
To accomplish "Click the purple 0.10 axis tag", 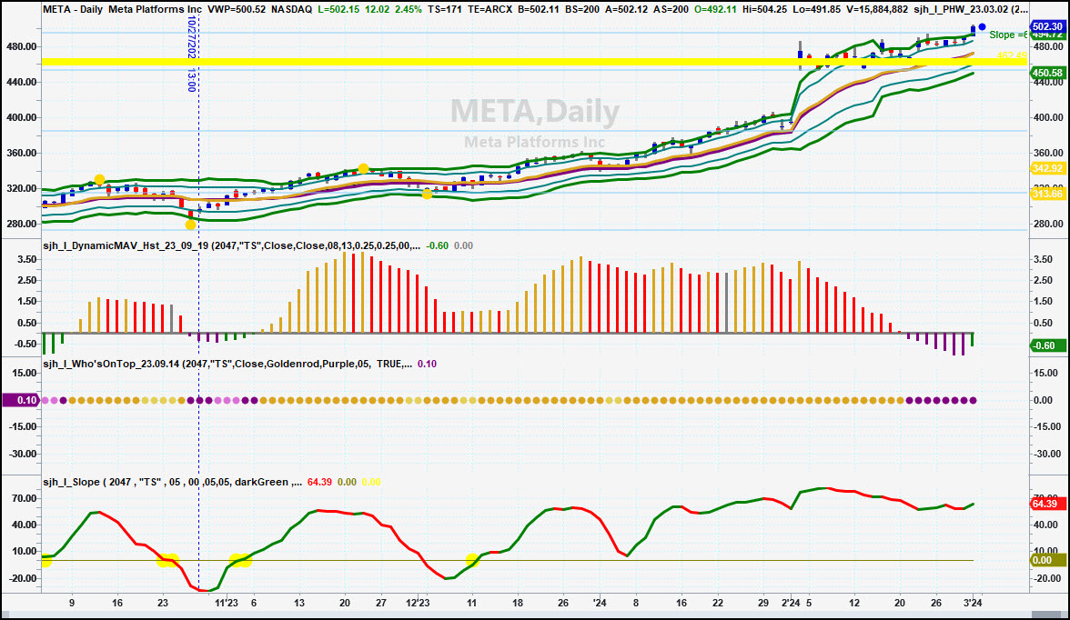I will [19, 400].
